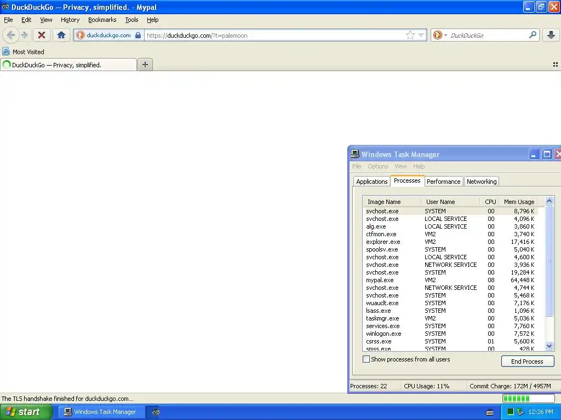Select the ctfmon.exe process row

pyautogui.click(x=450, y=234)
